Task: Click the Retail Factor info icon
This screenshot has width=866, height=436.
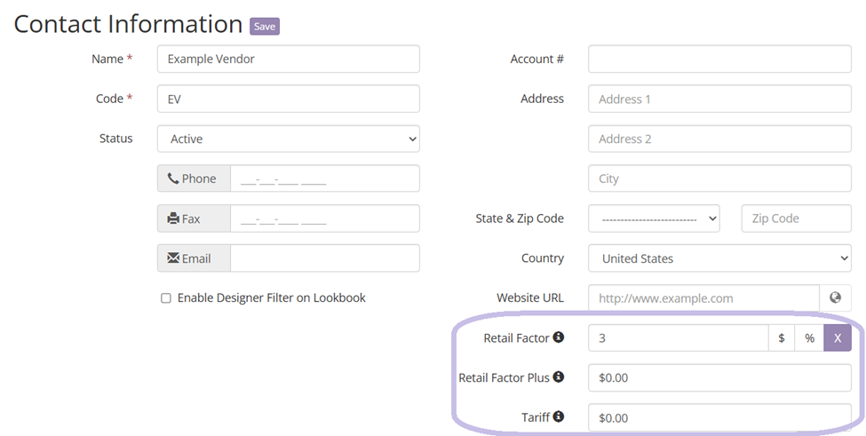Action: pos(559,337)
